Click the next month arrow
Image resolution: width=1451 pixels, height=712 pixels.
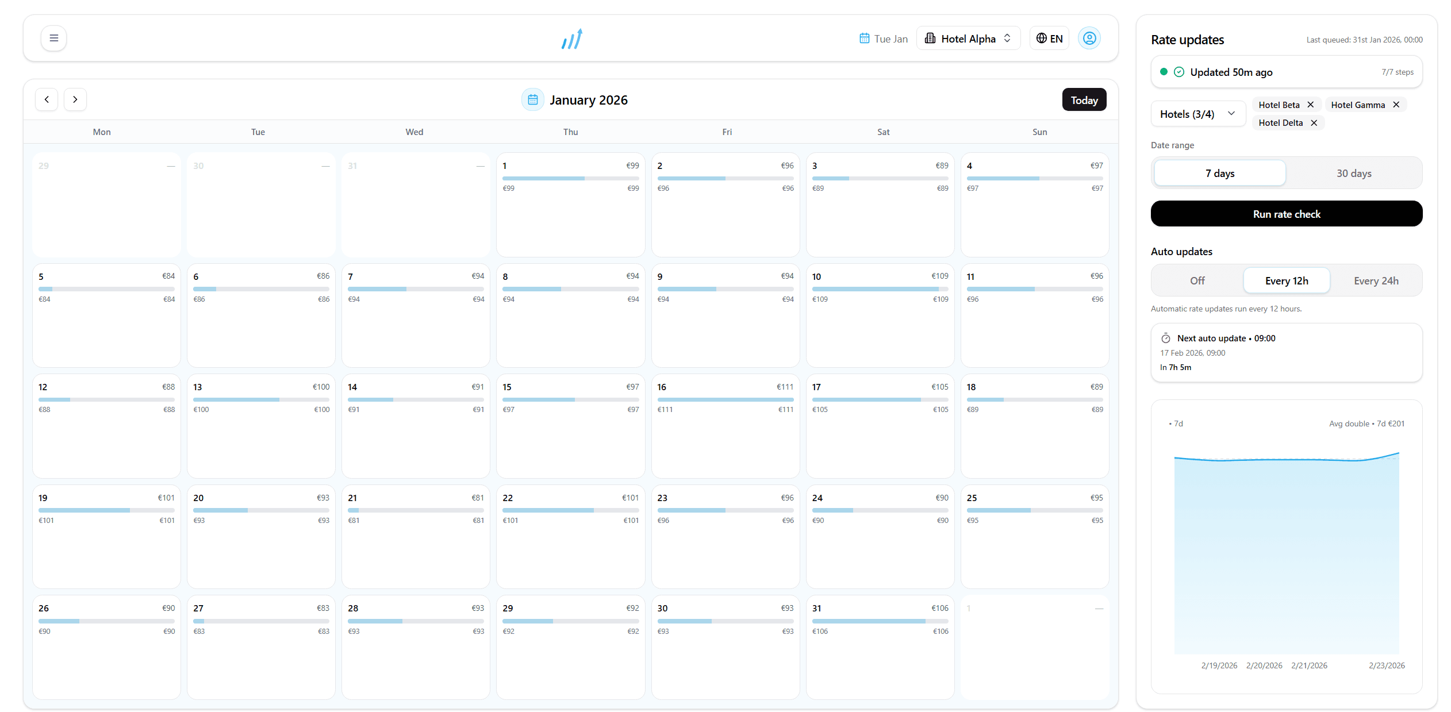point(75,99)
